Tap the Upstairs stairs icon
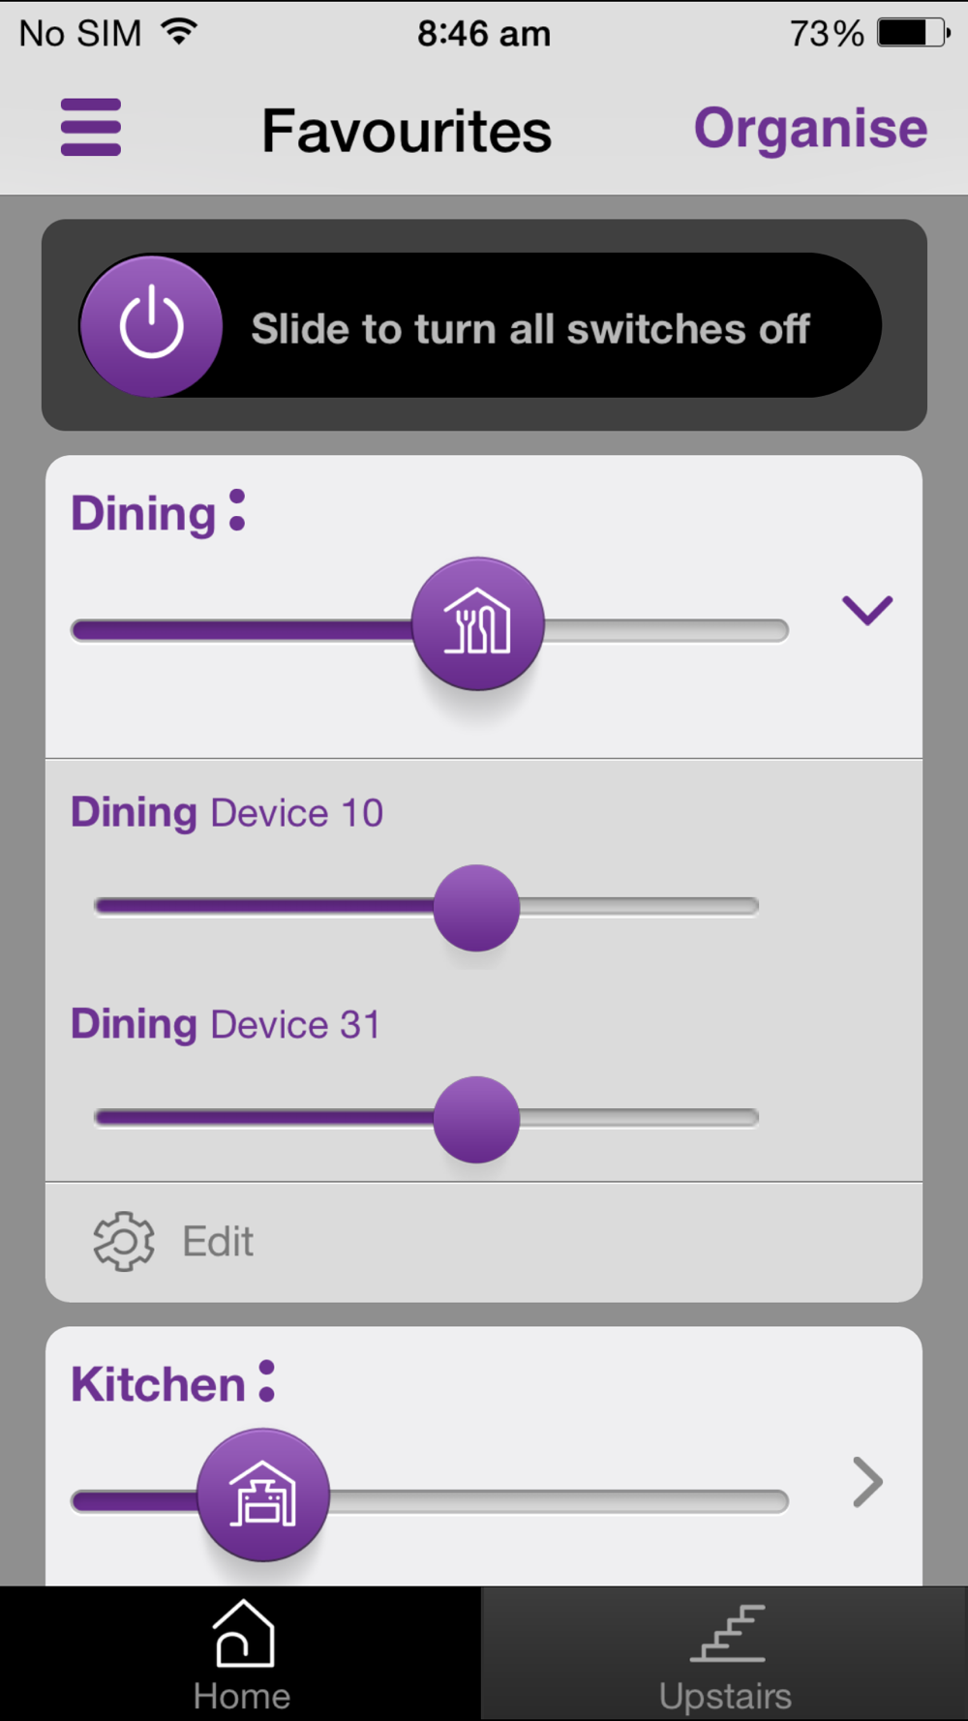Screen dimensions: 968x1721 click(x=727, y=1633)
